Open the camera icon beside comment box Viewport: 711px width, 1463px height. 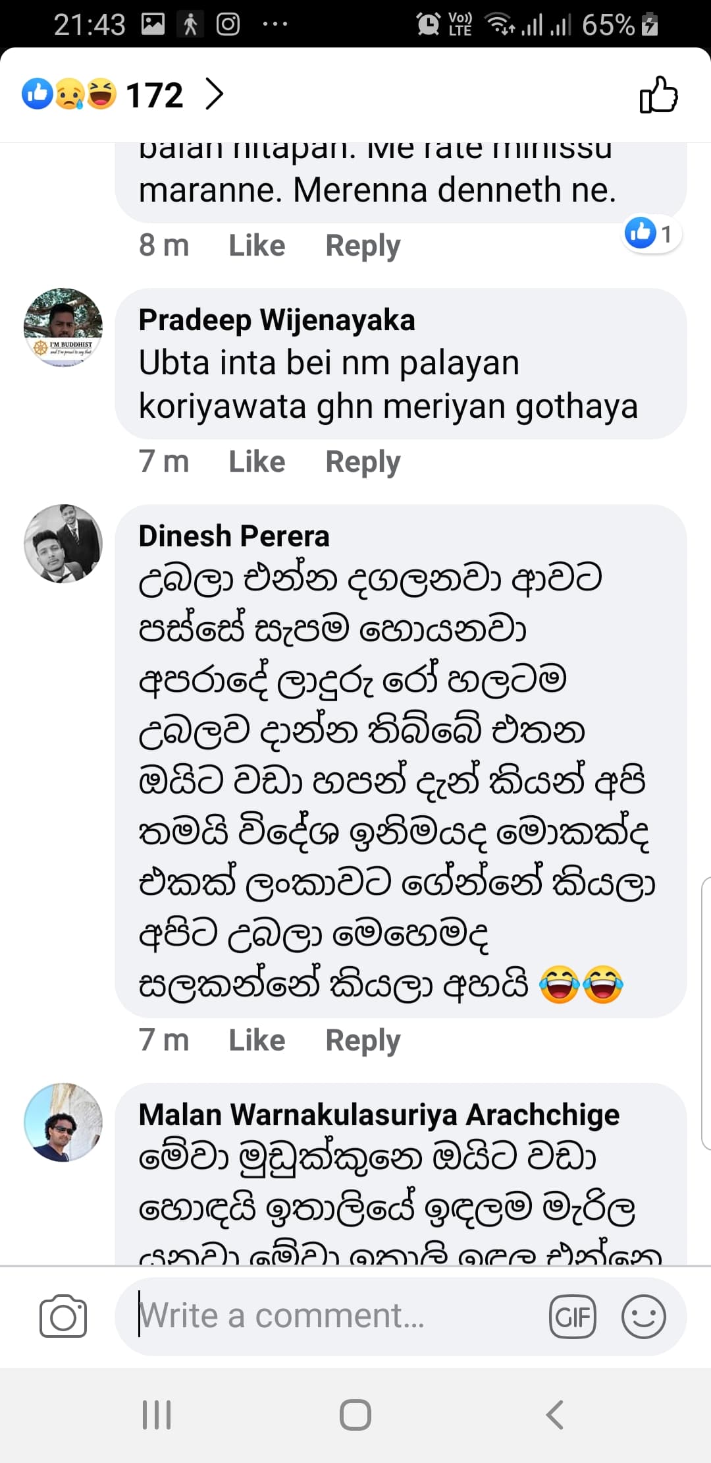point(63,1316)
